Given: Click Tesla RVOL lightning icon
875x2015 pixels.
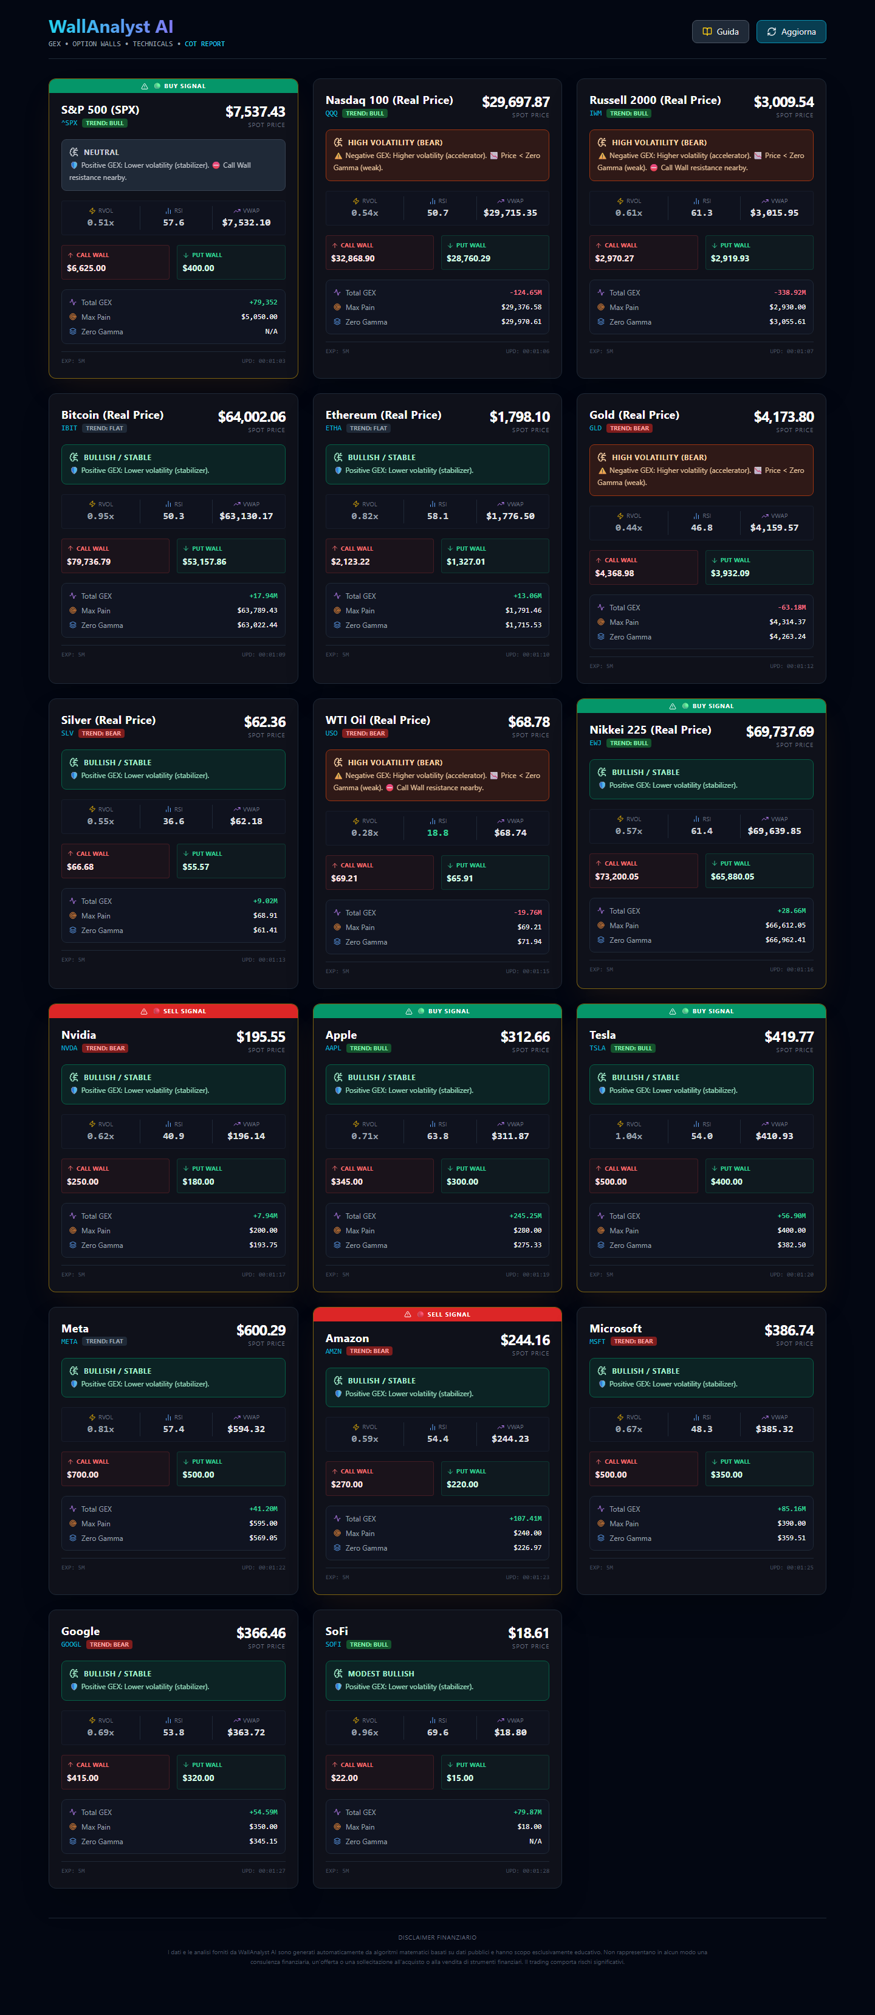Looking at the screenshot, I should (x=620, y=1124).
